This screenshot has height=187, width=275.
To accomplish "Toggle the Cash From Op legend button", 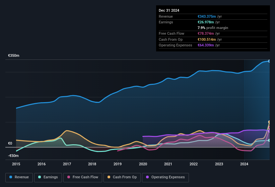I will [122, 177].
